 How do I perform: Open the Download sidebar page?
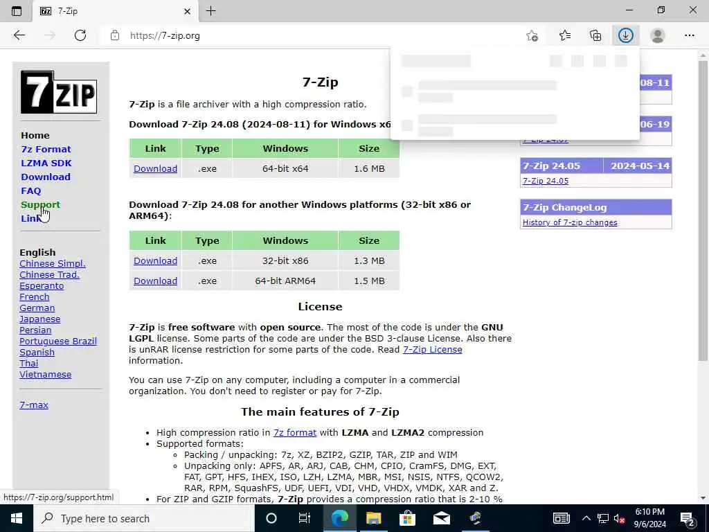pos(46,177)
